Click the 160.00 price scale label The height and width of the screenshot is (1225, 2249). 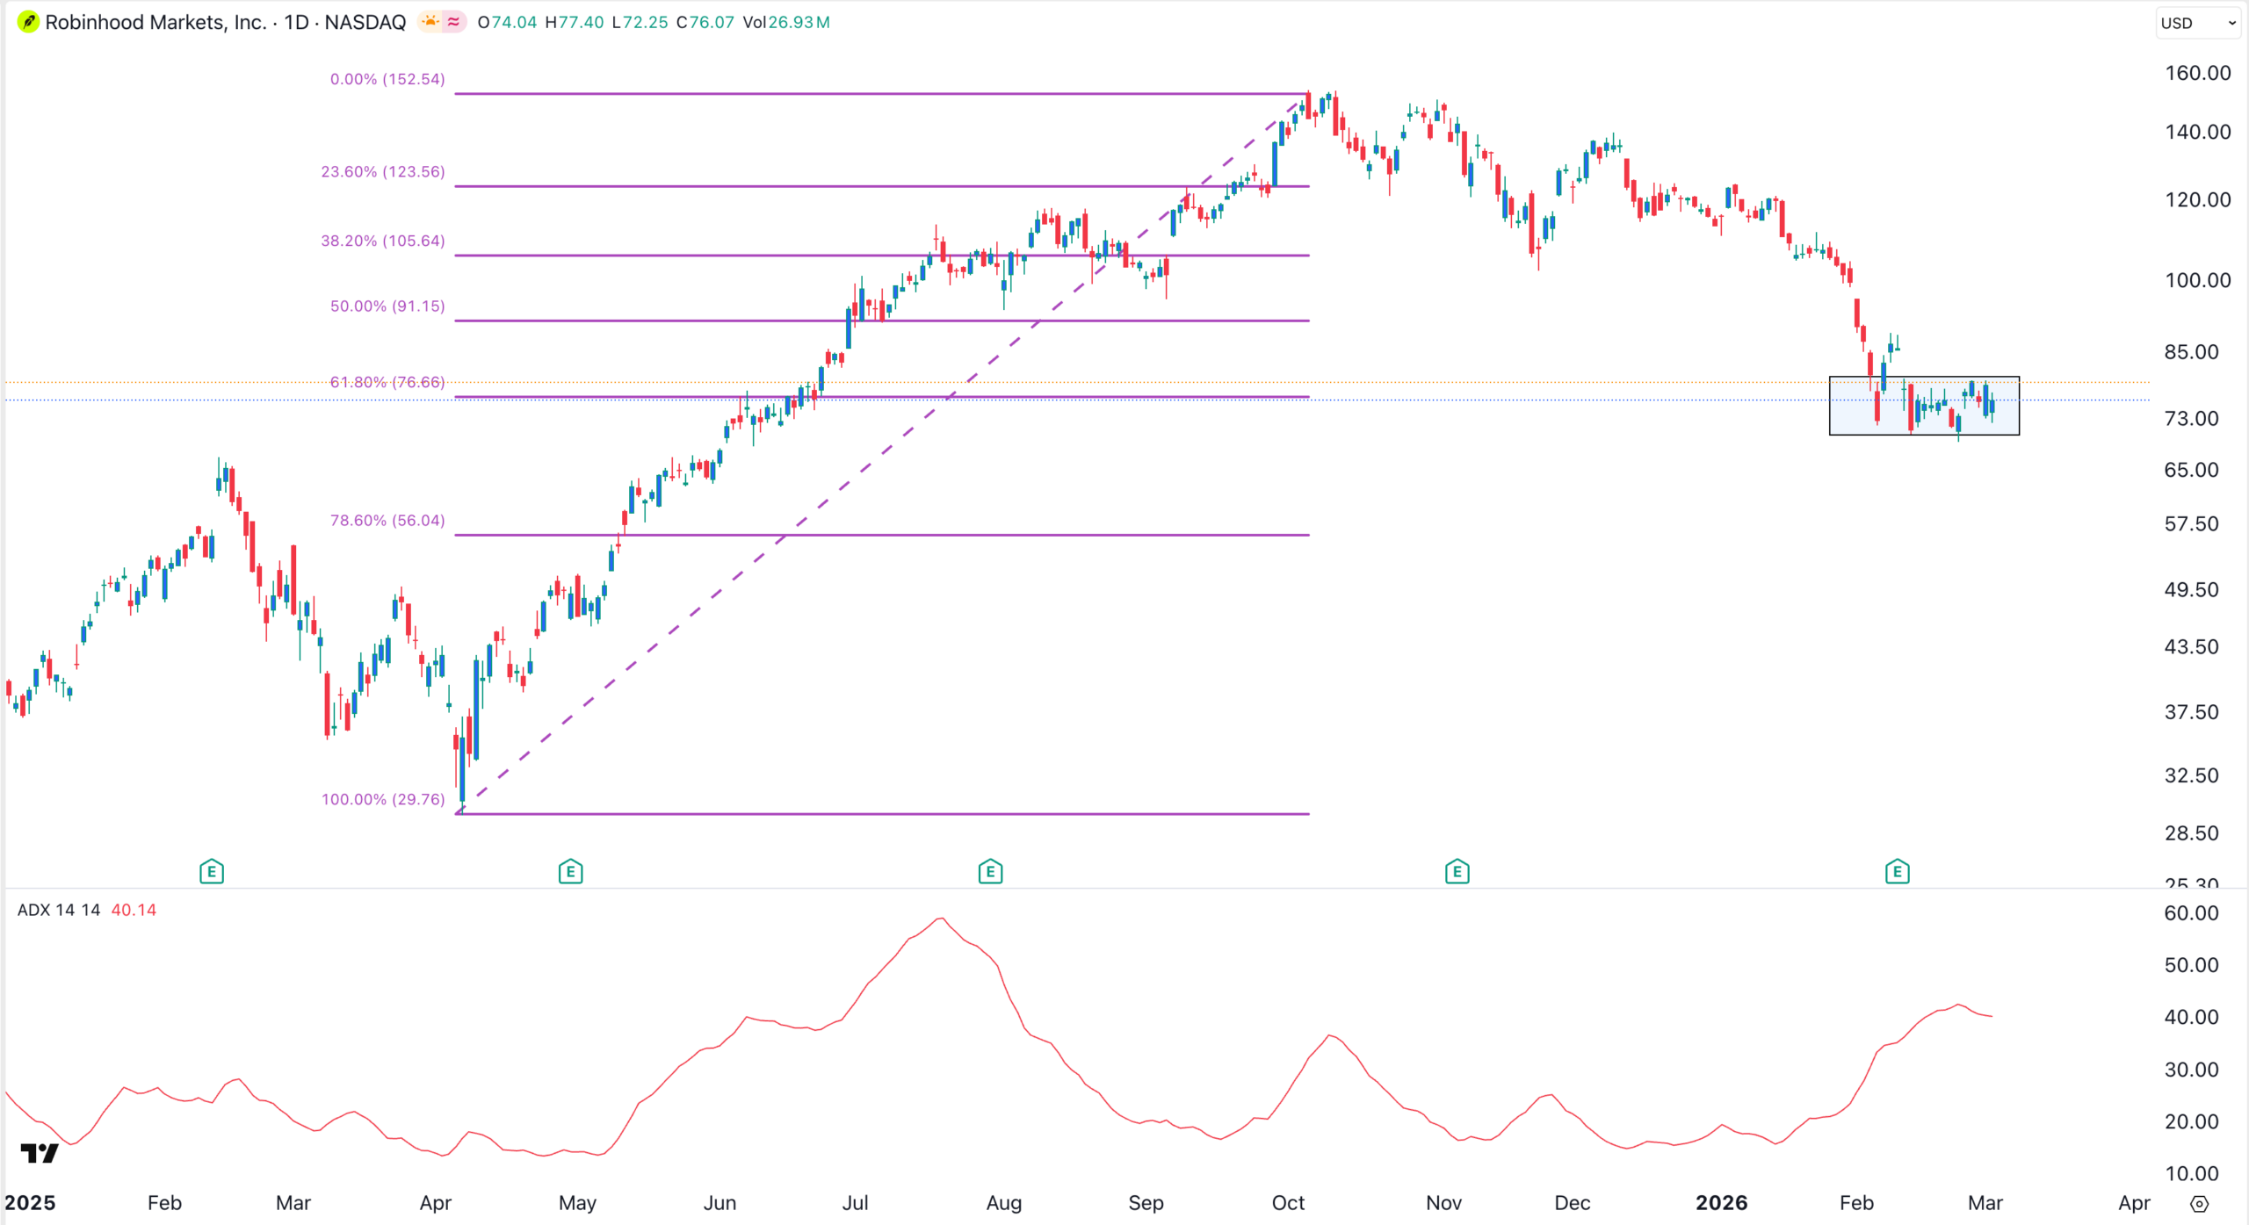click(2197, 73)
